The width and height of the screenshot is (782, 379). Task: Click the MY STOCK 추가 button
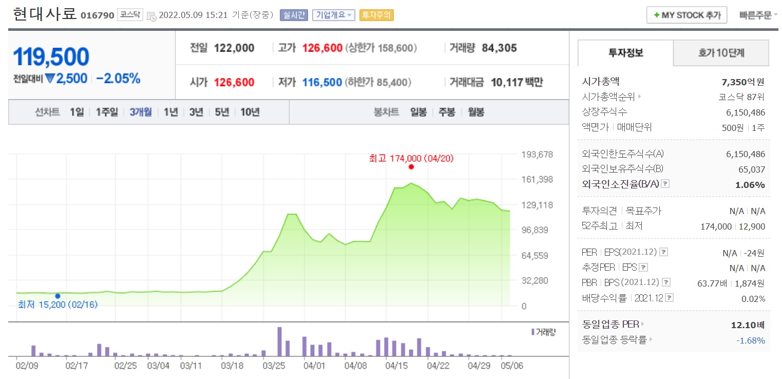[686, 14]
